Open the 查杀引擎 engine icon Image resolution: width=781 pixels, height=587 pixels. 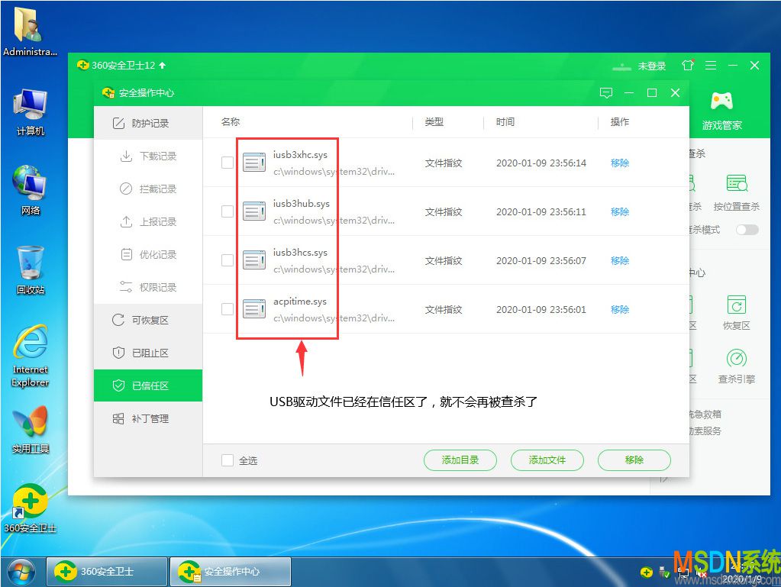[x=736, y=359]
